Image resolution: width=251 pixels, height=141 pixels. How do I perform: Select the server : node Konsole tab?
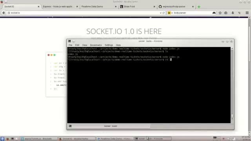111,126
